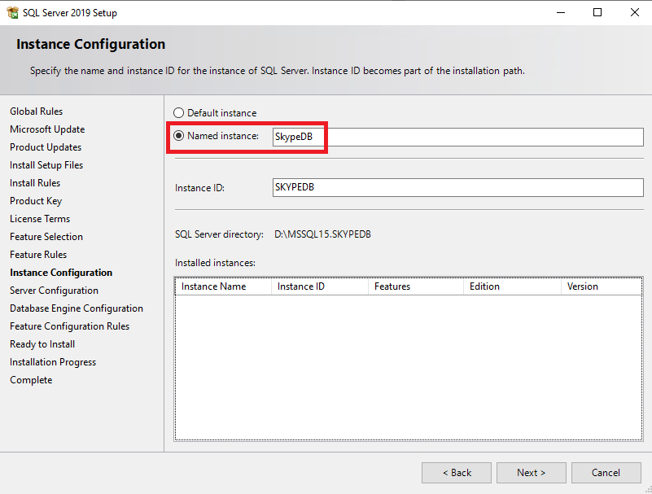The width and height of the screenshot is (652, 494).
Task: Click the Back button
Action: point(457,473)
